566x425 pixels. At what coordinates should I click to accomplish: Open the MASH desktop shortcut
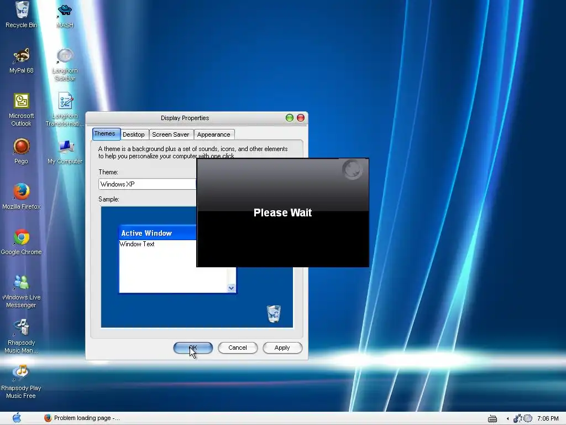pos(65,10)
